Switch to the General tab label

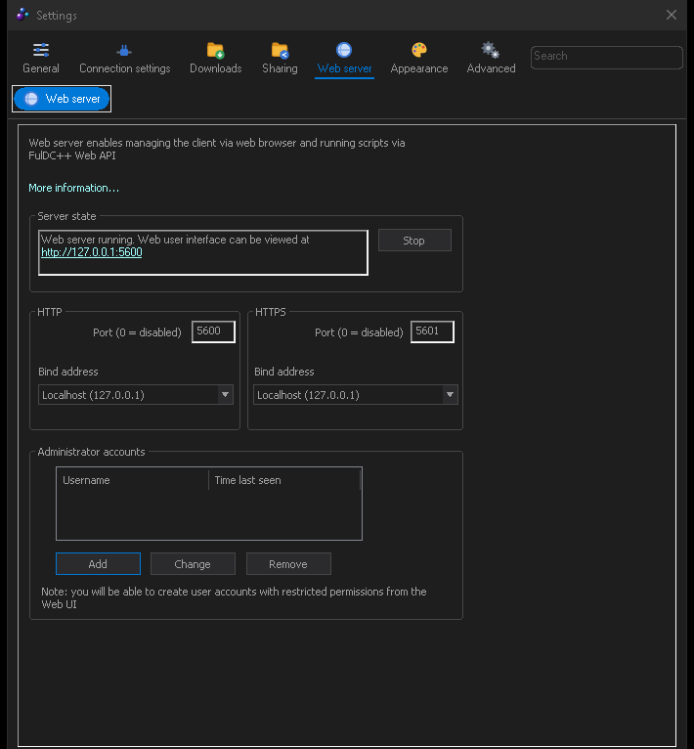click(41, 68)
